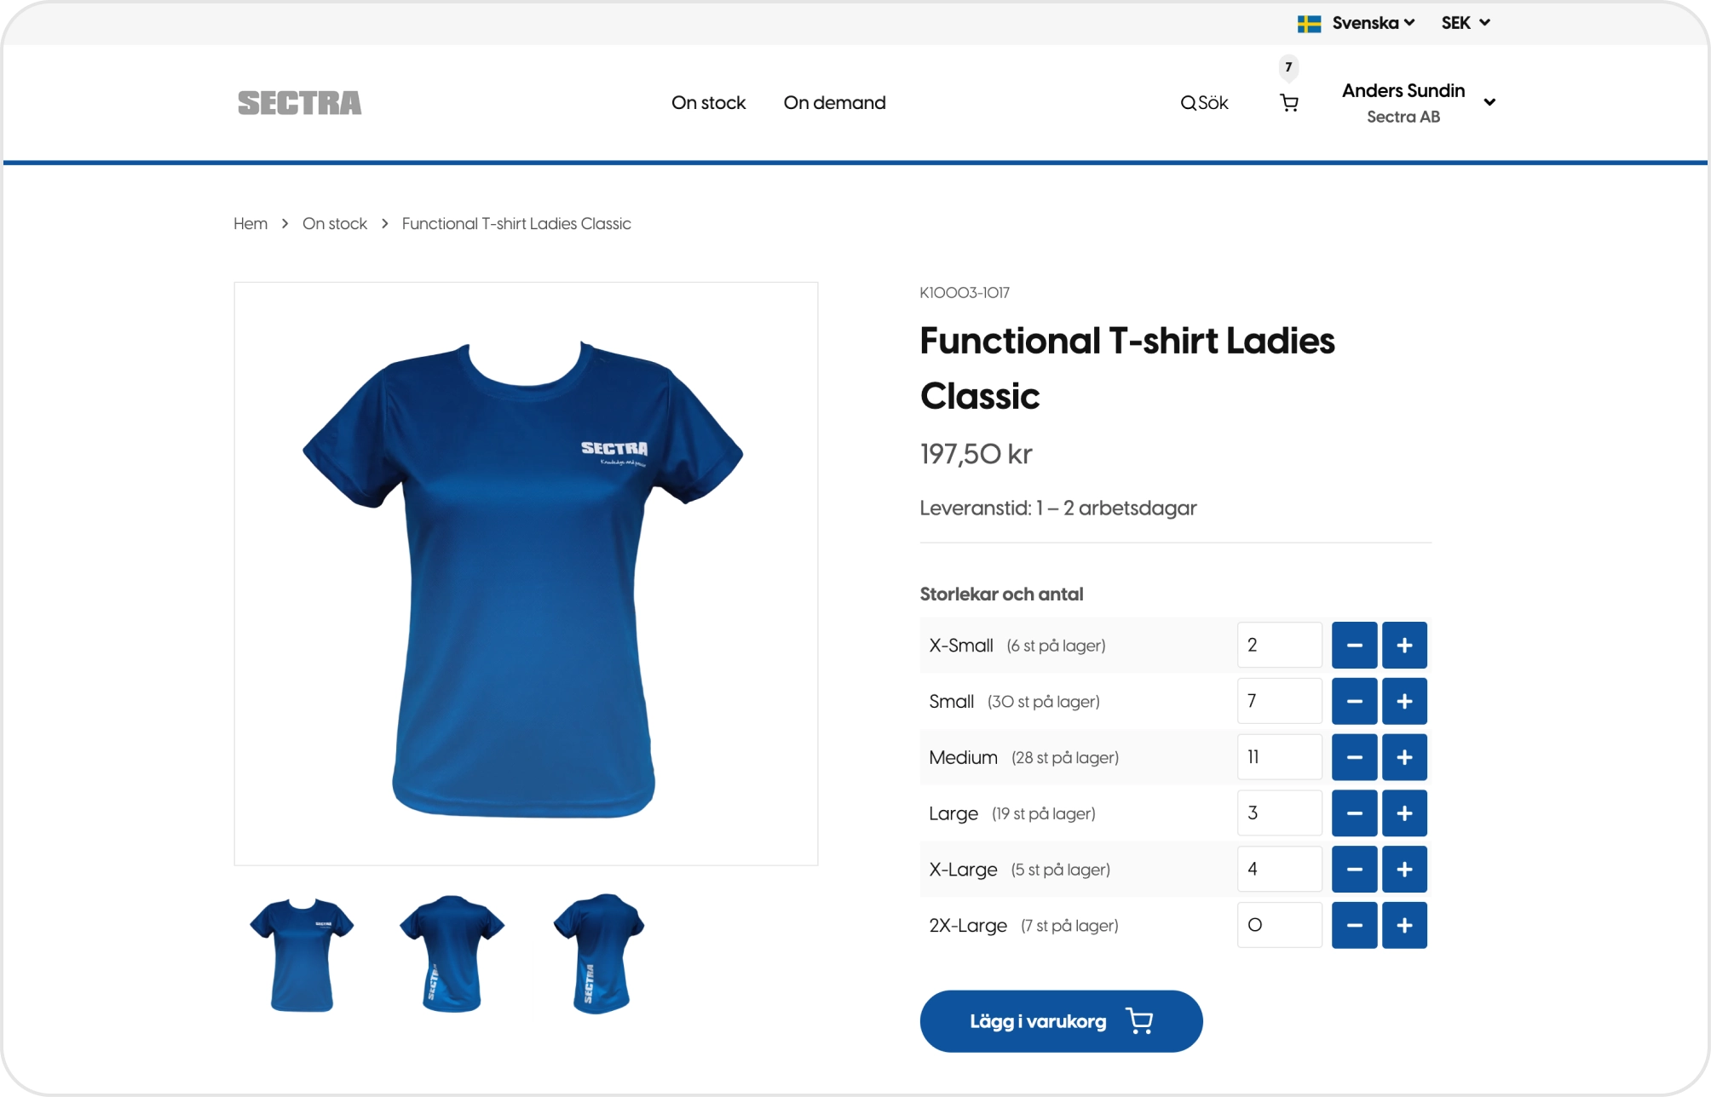Open the On stock menu item
Viewport: 1711px width, 1097px height.
[708, 102]
